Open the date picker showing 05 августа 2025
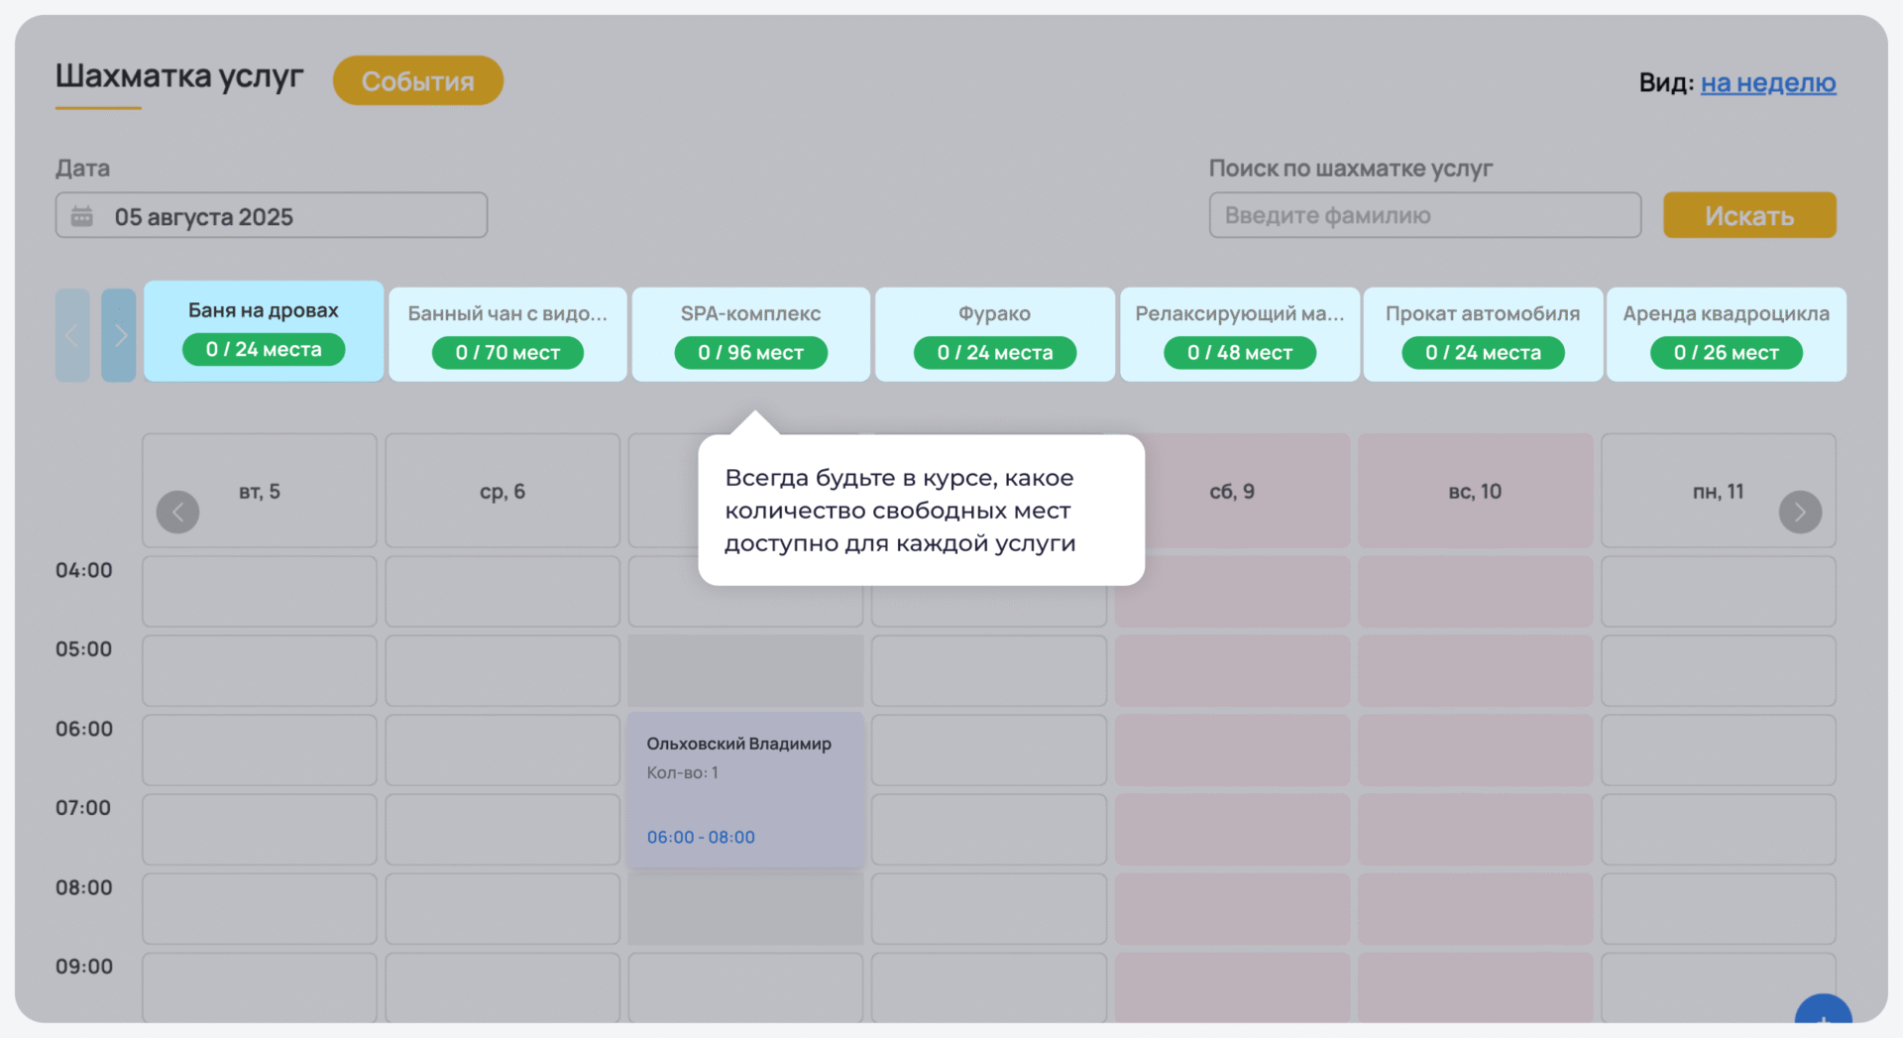Viewport: 1903px width, 1038px height. pyautogui.click(x=271, y=216)
